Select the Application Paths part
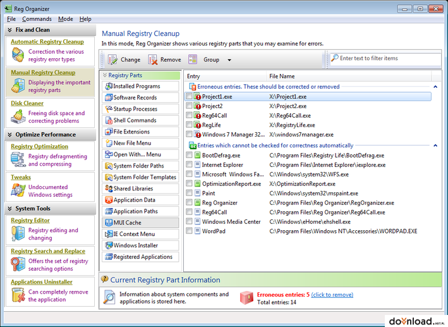The width and height of the screenshot is (448, 327). pos(140,211)
